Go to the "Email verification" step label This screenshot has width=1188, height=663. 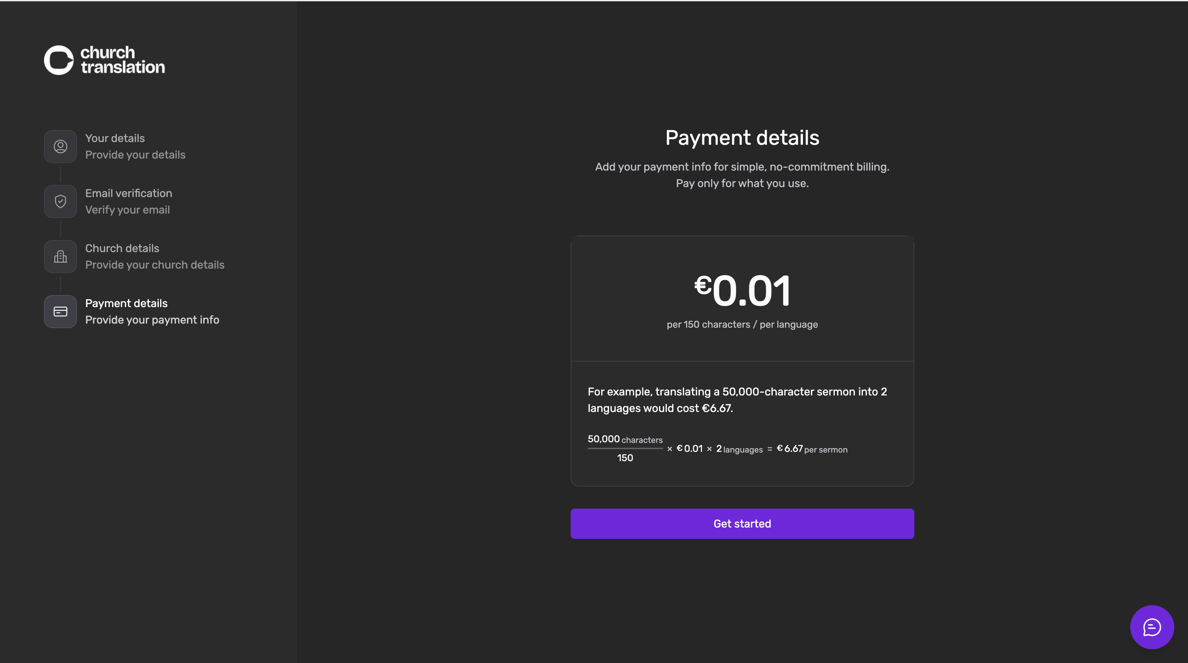(129, 193)
